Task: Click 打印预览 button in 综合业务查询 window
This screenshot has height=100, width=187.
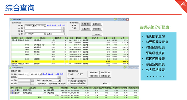Action: pyautogui.click(x=97, y=29)
